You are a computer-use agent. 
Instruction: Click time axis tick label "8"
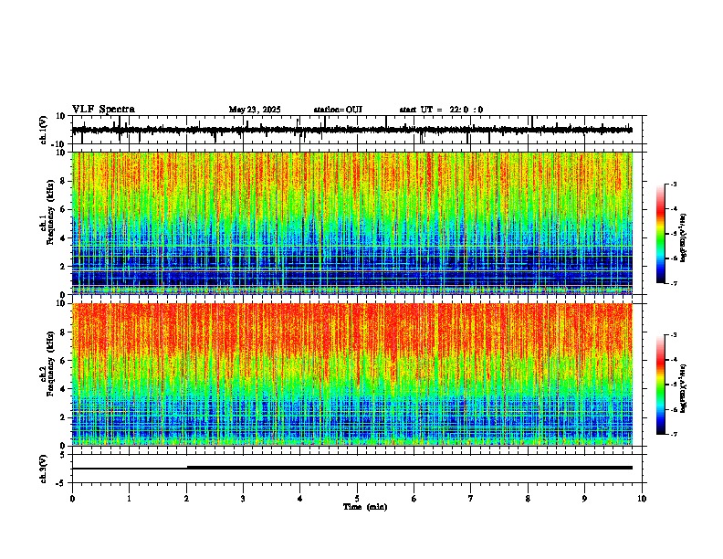528,499
